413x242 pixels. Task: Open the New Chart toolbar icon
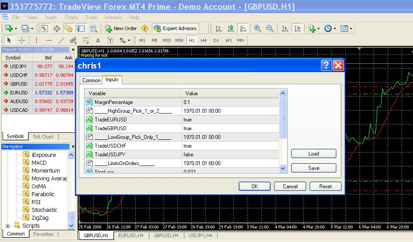pyautogui.click(x=9, y=28)
